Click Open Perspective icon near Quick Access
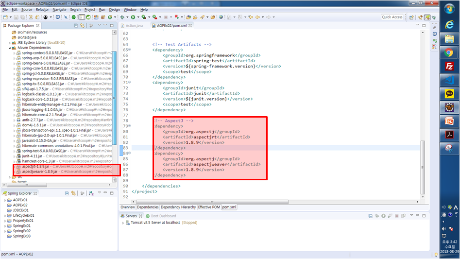Viewport: 460px width, 259px height. pos(411,17)
